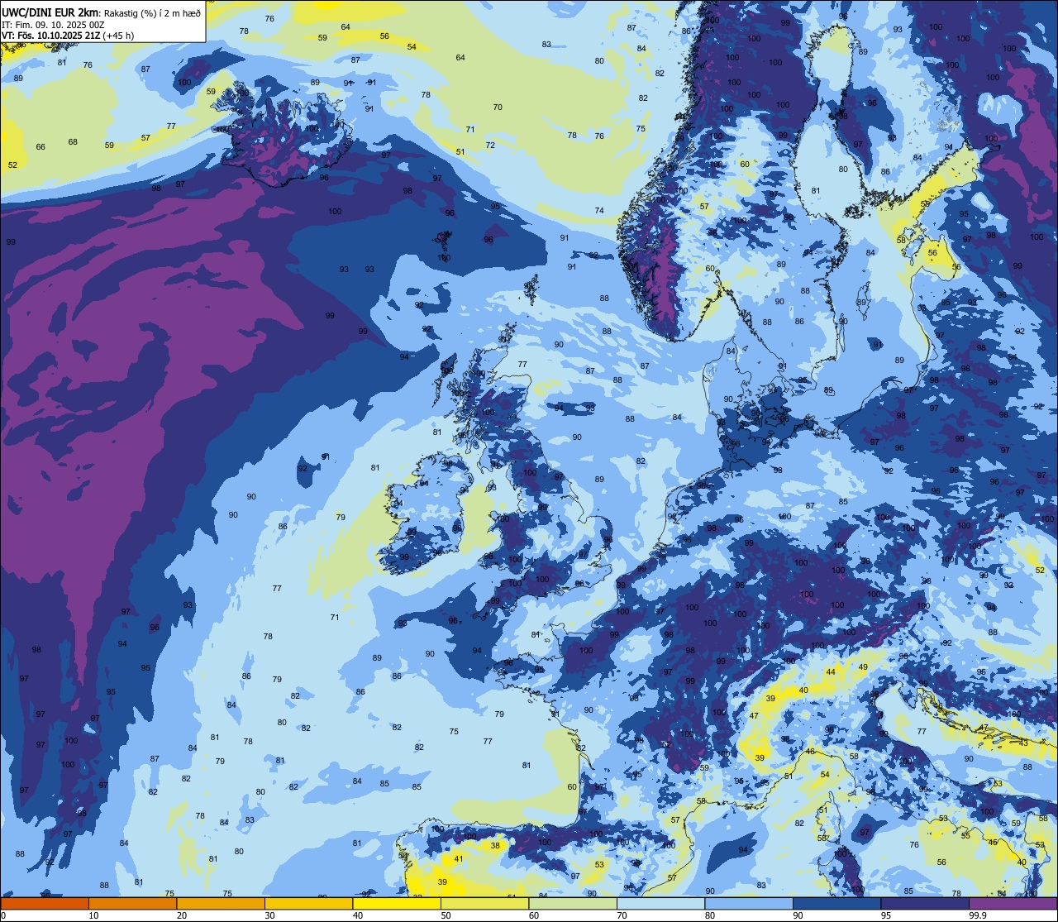Click the '50' tick label on the legend
Screen dimensions: 1058x922
pos(446,915)
